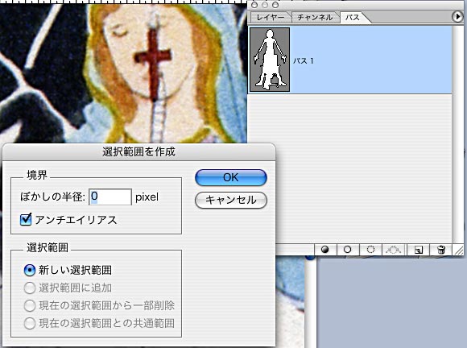Click the delete path trash icon
Viewport: 467px width, 348px height.
(441, 250)
